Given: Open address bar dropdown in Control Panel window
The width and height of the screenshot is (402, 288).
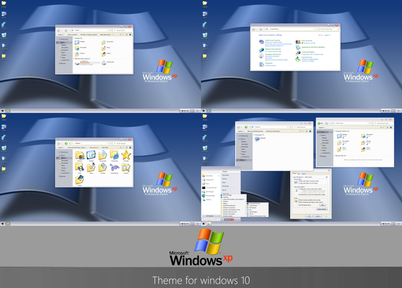Looking at the screenshot, I should pyautogui.click(x=314, y=29).
